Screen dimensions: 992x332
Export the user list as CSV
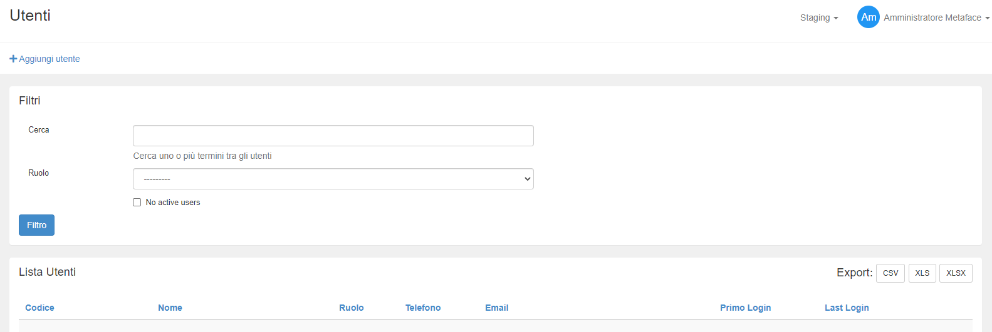[890, 273]
